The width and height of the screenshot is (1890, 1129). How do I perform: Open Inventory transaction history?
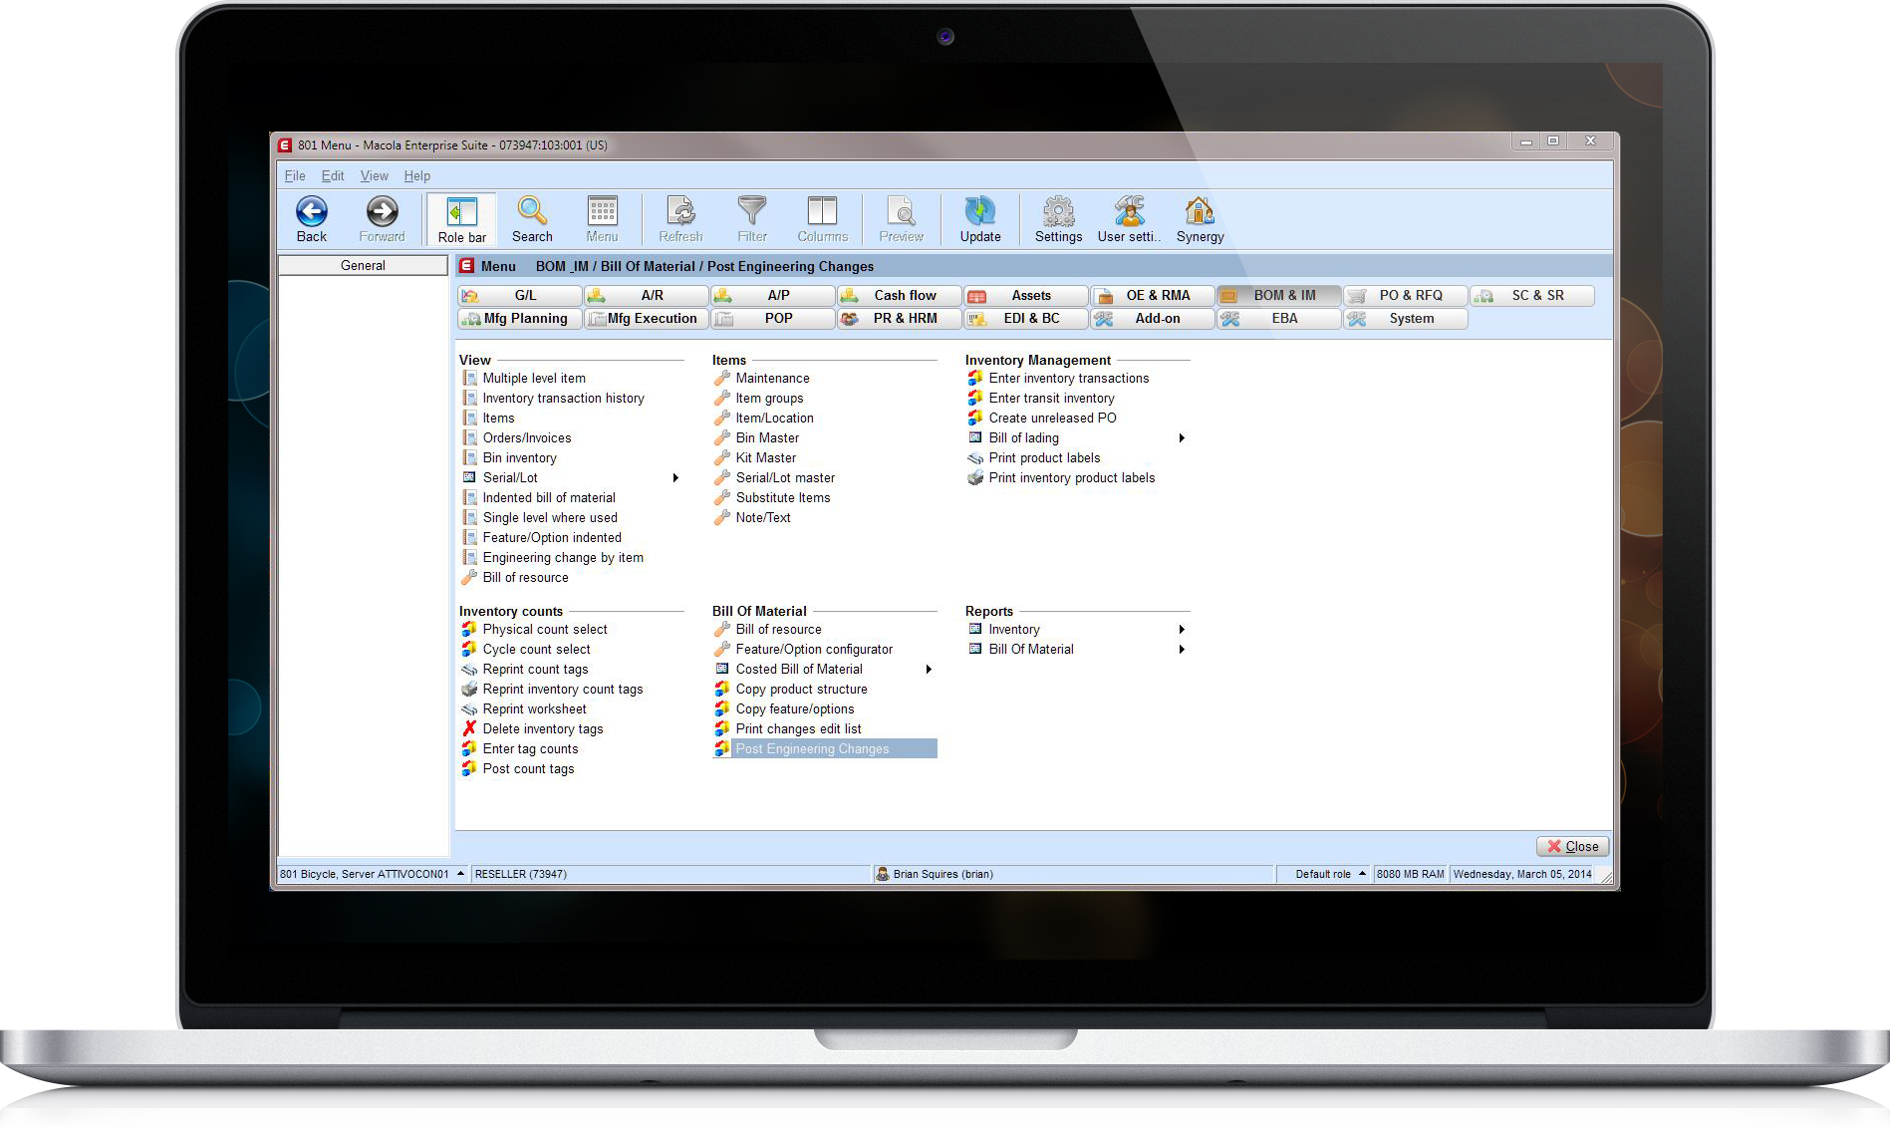[563, 399]
